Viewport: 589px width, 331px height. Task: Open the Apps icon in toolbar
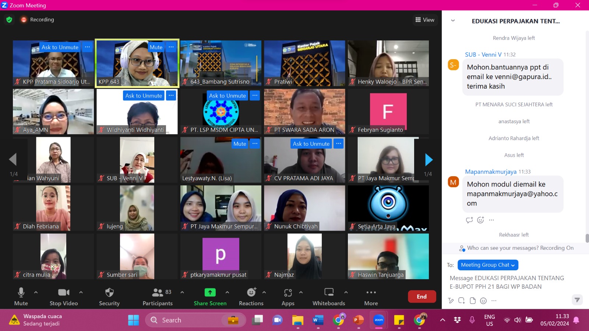click(288, 293)
